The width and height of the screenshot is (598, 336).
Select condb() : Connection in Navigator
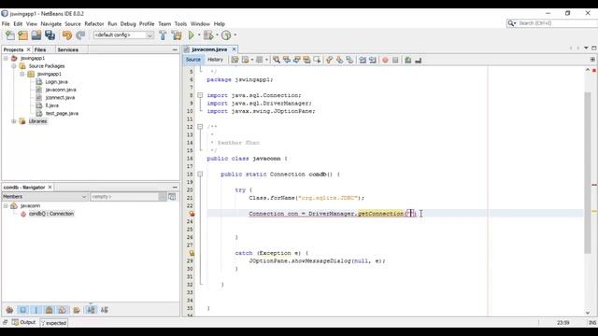click(x=51, y=214)
